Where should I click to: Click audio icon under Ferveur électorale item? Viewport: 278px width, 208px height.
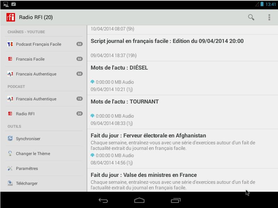click(x=92, y=155)
